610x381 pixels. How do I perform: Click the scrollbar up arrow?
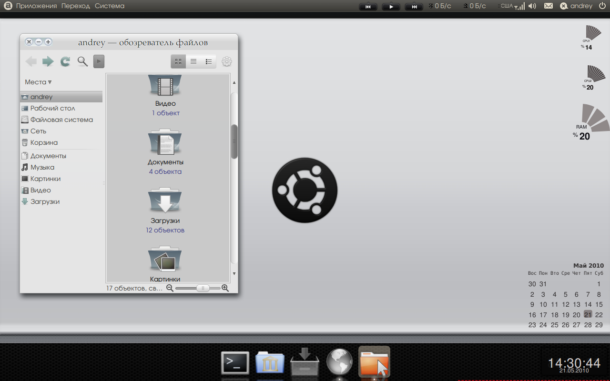234,82
